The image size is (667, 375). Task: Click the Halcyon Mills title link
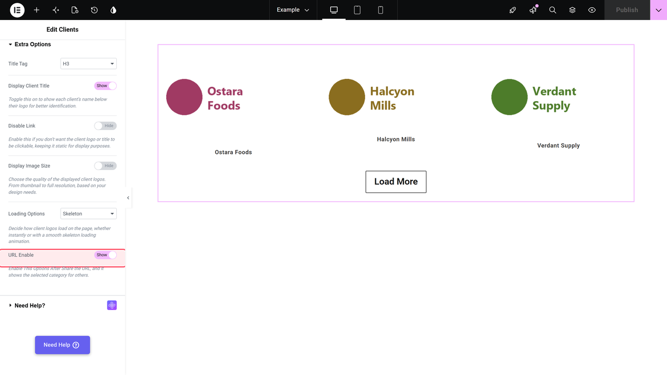tap(396, 139)
